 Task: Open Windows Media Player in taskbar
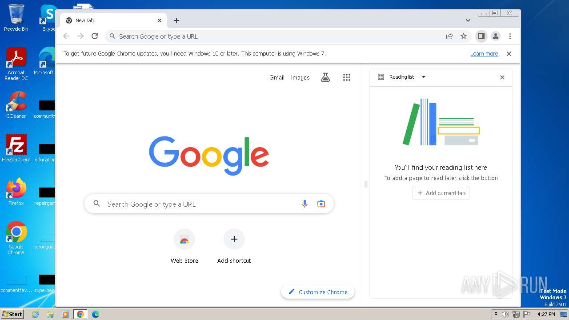[65, 314]
